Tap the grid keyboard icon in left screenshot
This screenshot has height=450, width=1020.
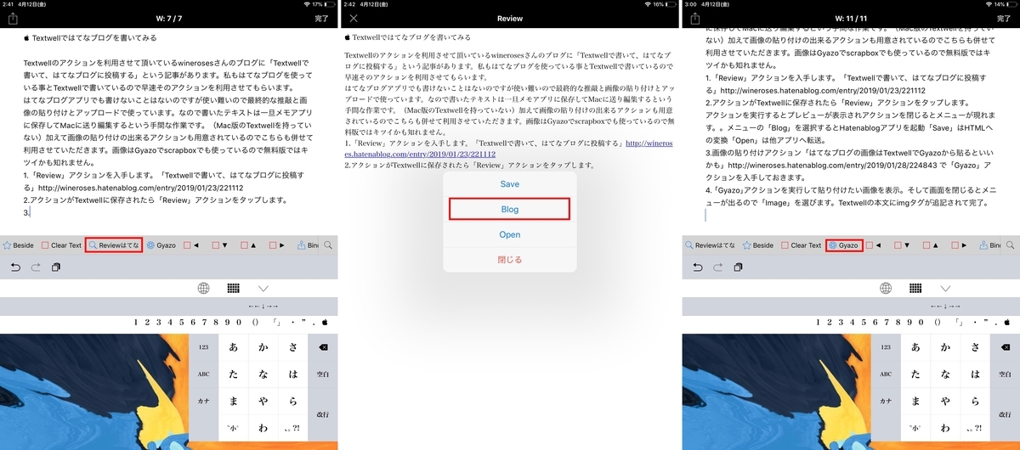pyautogui.click(x=233, y=289)
